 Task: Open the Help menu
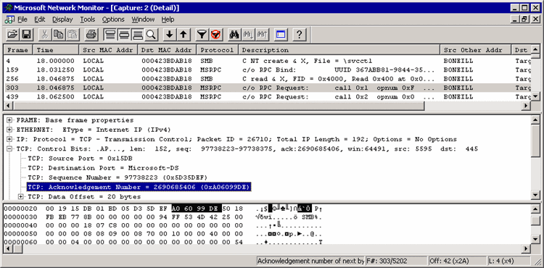click(x=168, y=20)
